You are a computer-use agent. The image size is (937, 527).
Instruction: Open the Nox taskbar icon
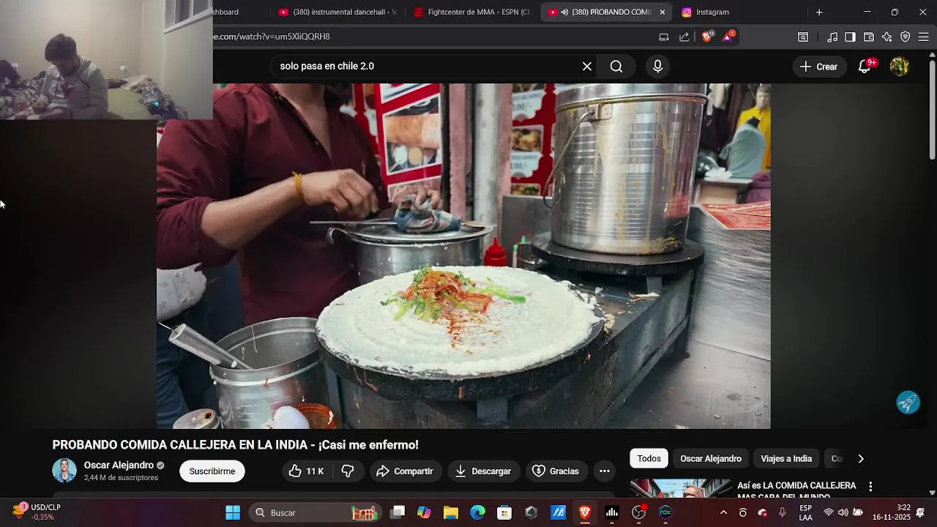[x=665, y=513]
